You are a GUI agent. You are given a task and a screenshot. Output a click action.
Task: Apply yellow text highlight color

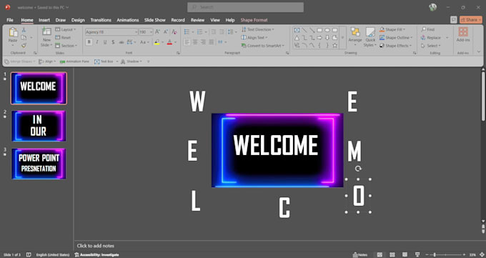coord(157,42)
